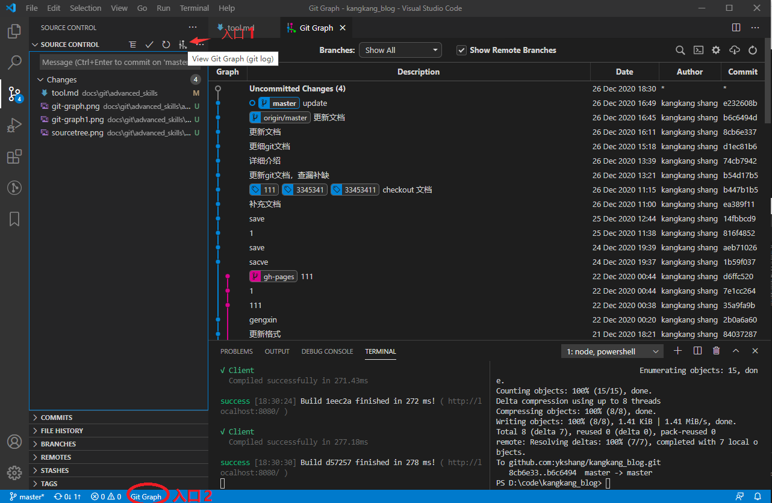Screen dimensions: 772x503
Task: Open the Bookmarks activity bar icon
Action: [14, 219]
